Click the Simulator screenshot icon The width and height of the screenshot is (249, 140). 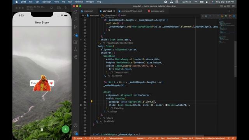click(59, 8)
